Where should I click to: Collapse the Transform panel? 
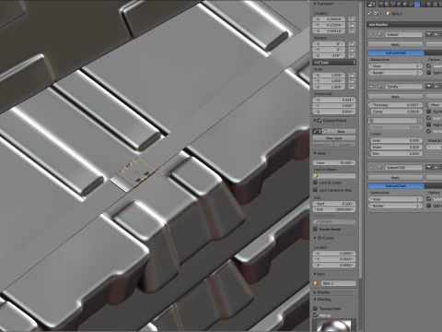[x=315, y=4]
